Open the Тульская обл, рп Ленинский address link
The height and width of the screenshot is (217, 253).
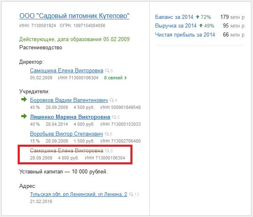79,194
